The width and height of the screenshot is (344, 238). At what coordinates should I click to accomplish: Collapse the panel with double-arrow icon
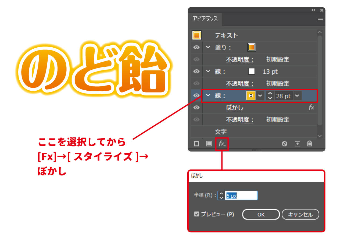point(313,10)
